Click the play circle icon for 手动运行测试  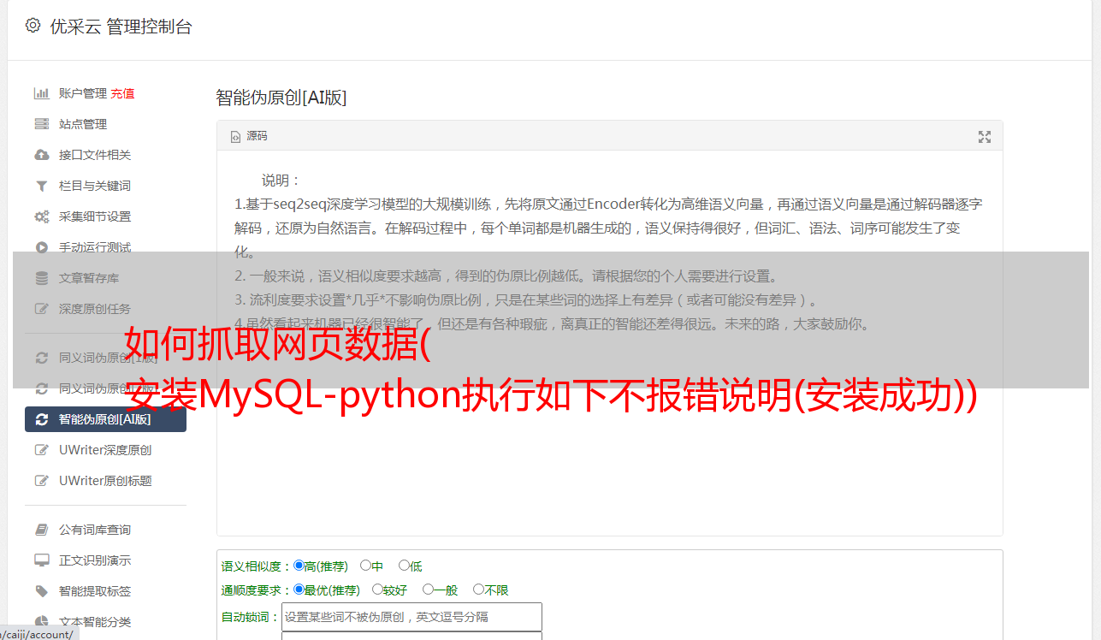(41, 247)
